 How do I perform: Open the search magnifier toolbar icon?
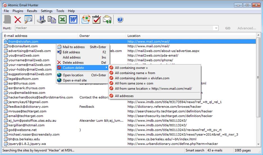(x=28, y=19)
